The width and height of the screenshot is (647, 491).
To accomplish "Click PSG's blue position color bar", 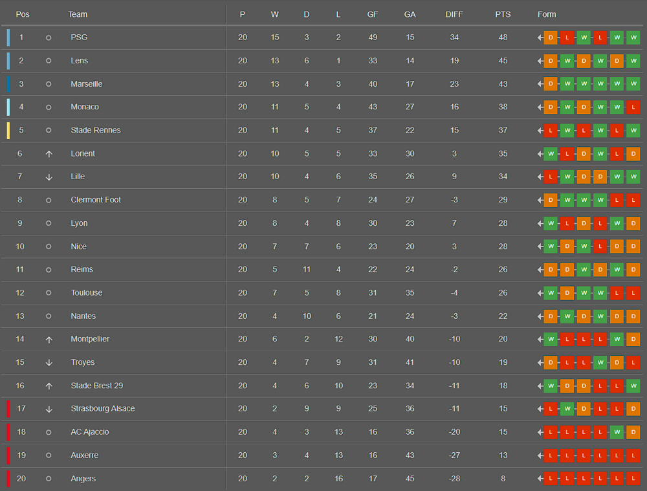I will 8,38.
